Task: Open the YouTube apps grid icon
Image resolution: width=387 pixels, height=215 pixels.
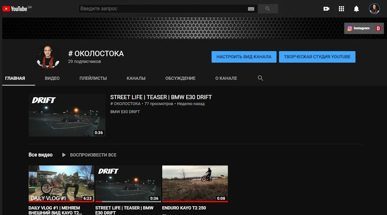Action: (341, 9)
